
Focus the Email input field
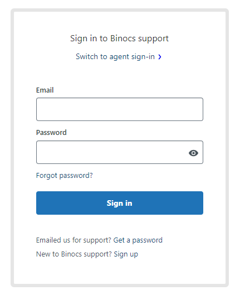(120, 109)
